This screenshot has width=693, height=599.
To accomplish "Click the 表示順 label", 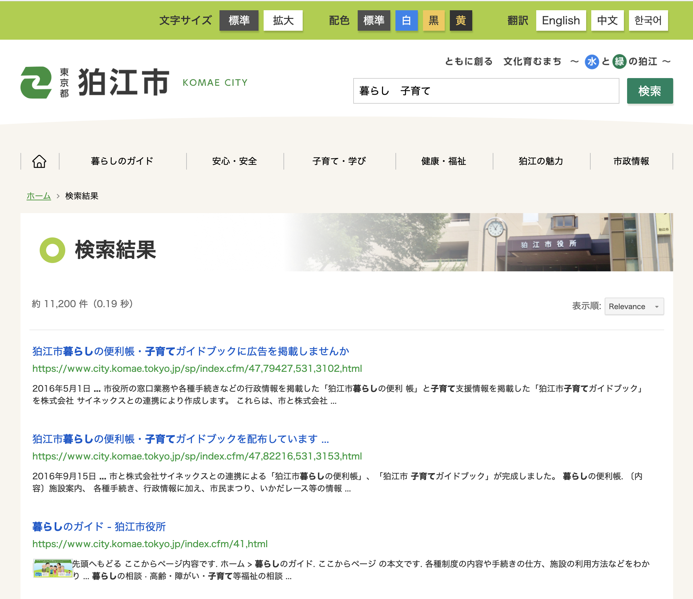I will tap(586, 306).
